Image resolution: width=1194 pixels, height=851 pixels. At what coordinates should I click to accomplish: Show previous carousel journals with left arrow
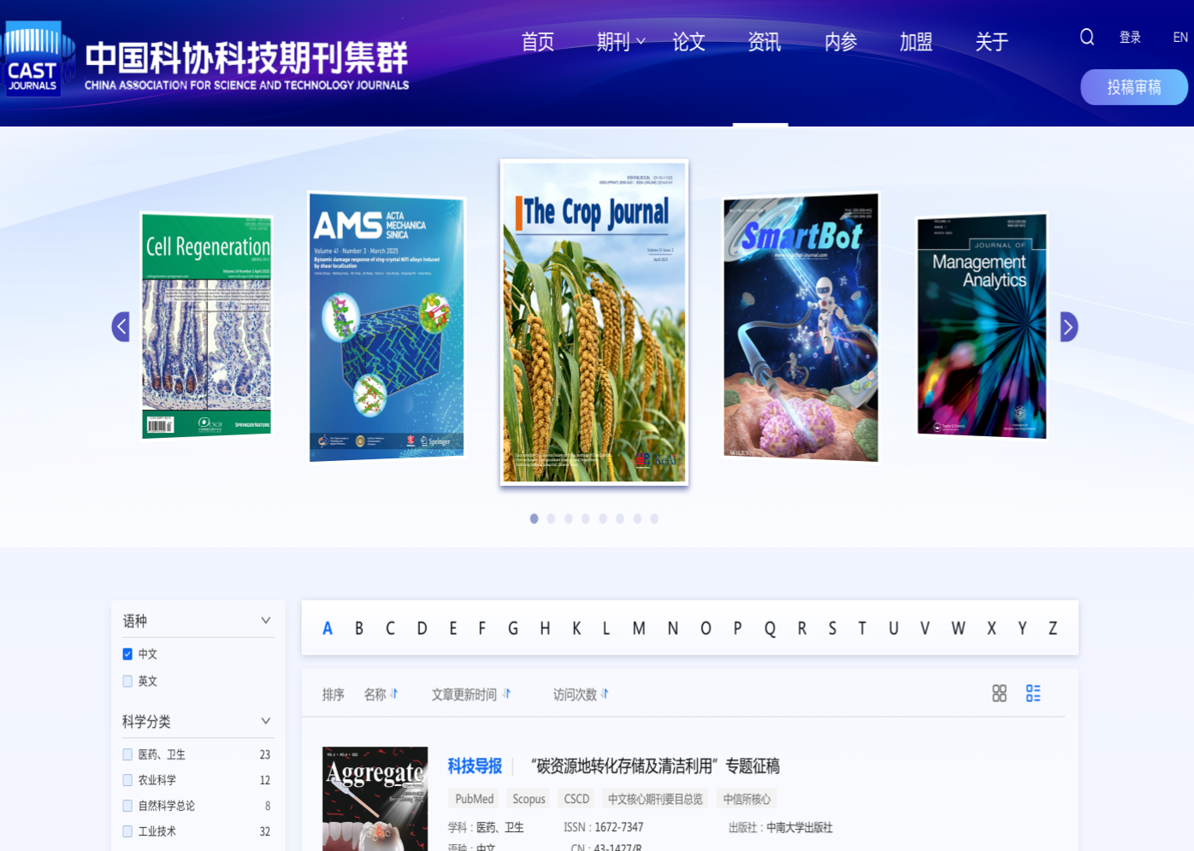tap(121, 327)
